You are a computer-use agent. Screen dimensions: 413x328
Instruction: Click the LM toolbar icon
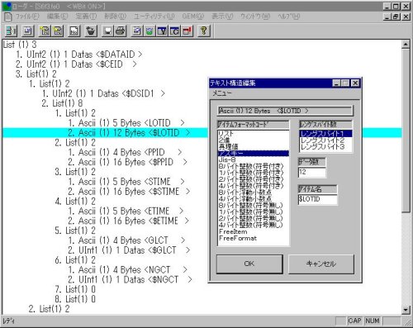point(28,31)
